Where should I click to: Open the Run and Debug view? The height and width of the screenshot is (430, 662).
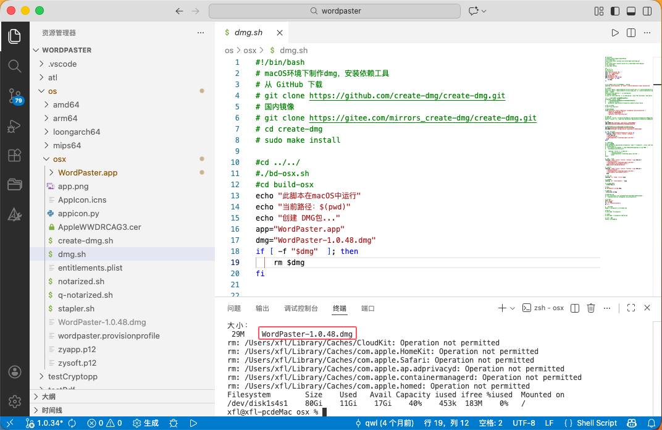(x=15, y=126)
